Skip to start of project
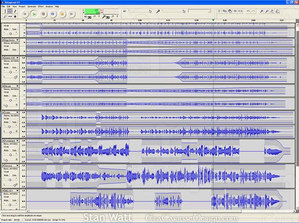 25,14
